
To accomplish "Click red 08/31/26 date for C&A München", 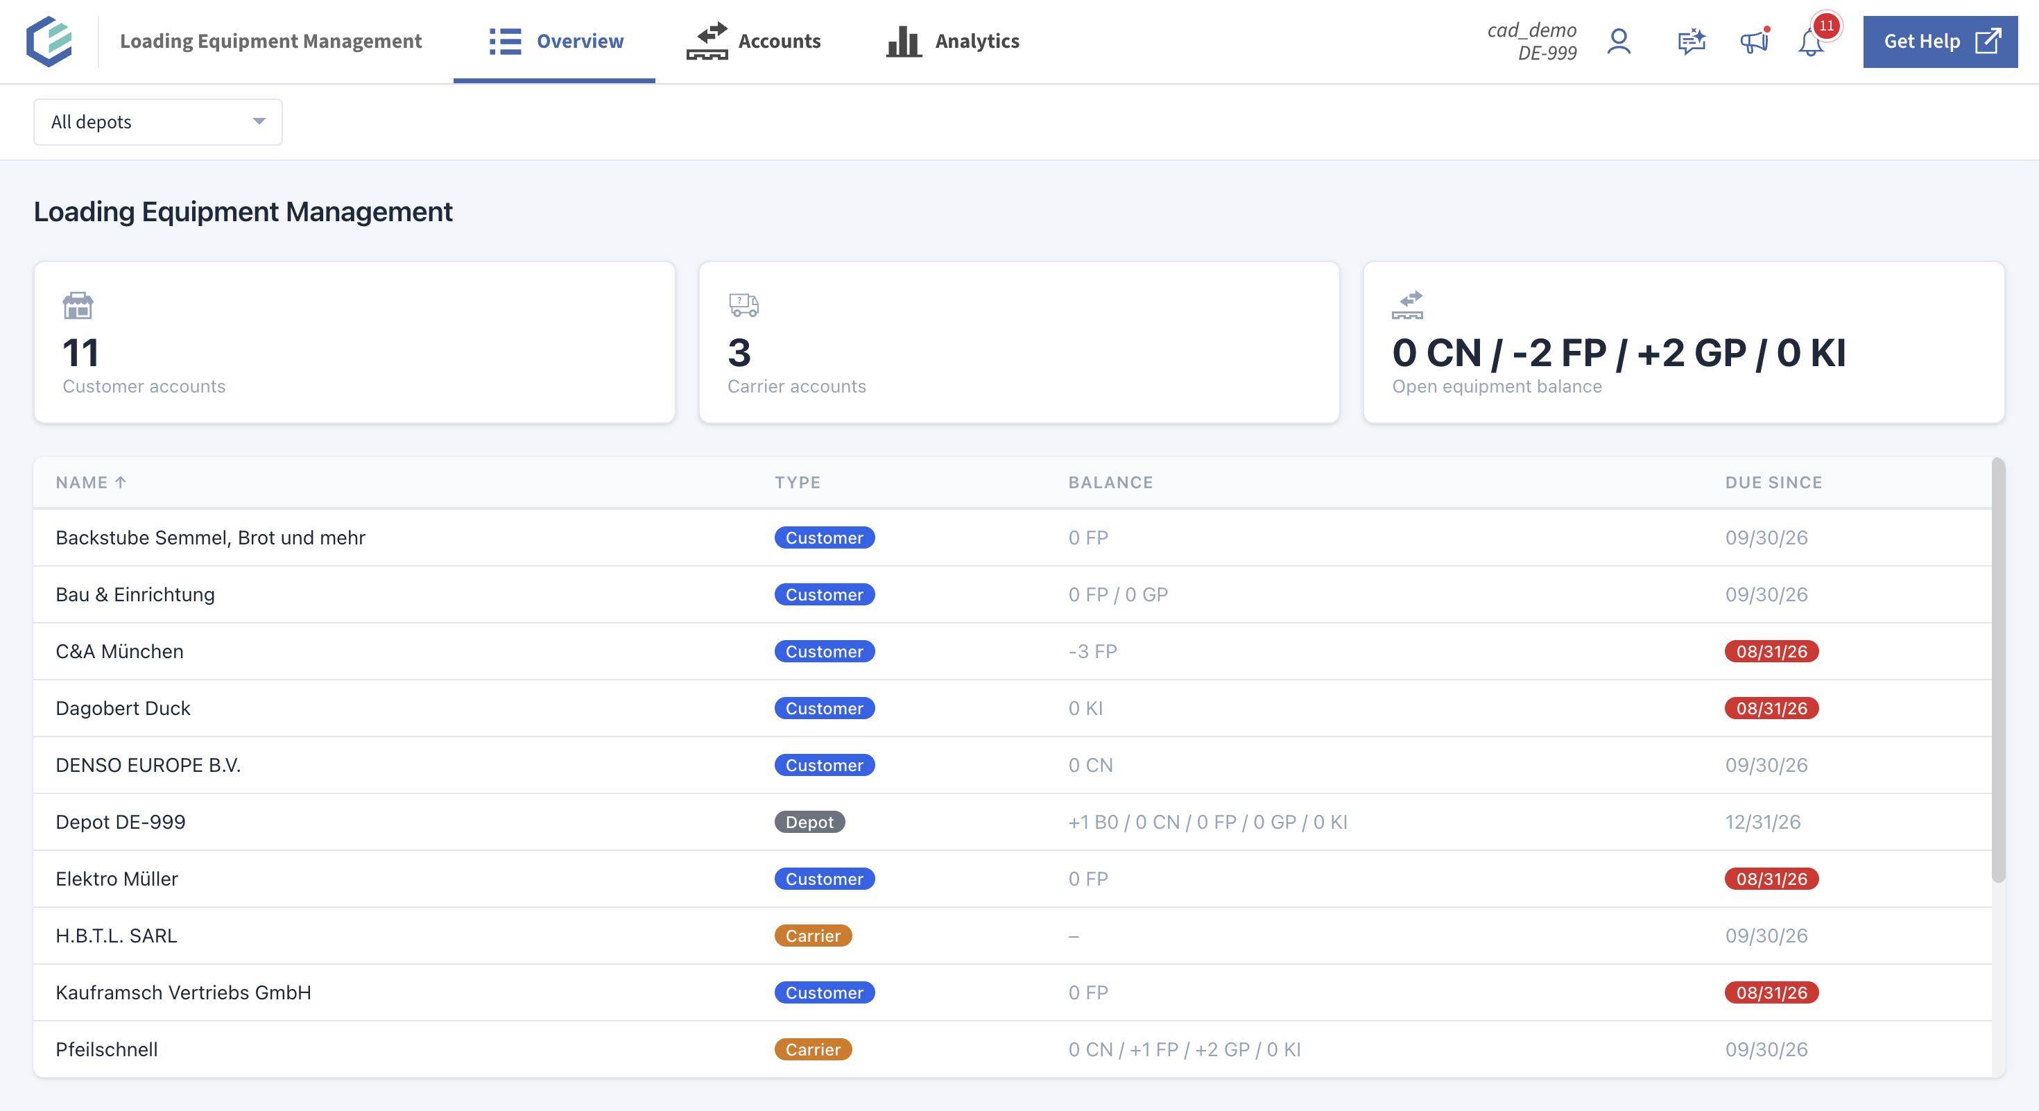I will pyautogui.click(x=1771, y=651).
